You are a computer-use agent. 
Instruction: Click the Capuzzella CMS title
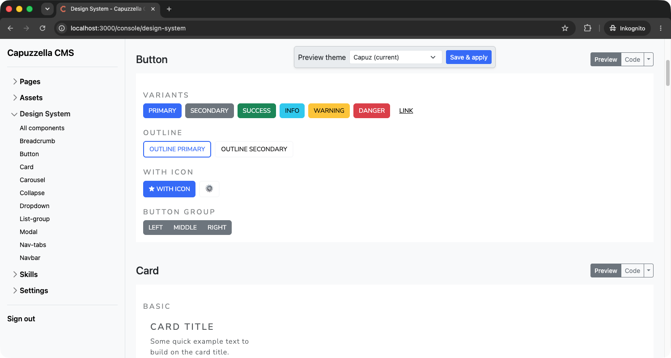[x=41, y=53]
